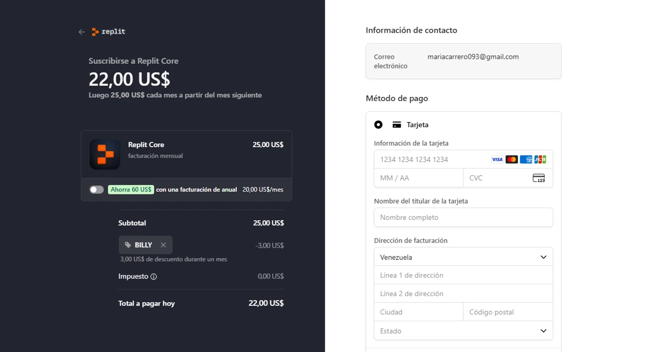Click the card number field
Image resolution: width=647 pixels, height=352 pixels.
(431, 160)
